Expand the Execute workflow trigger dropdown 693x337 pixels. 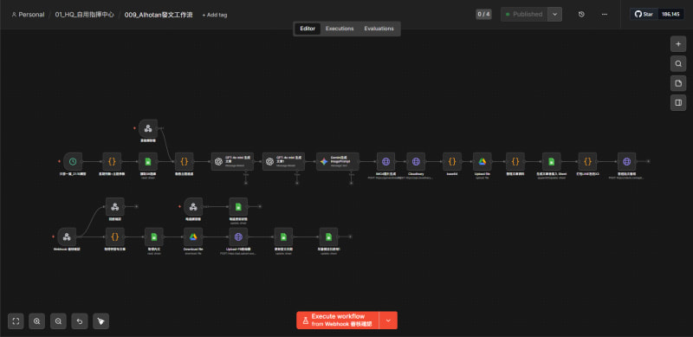[388, 321]
